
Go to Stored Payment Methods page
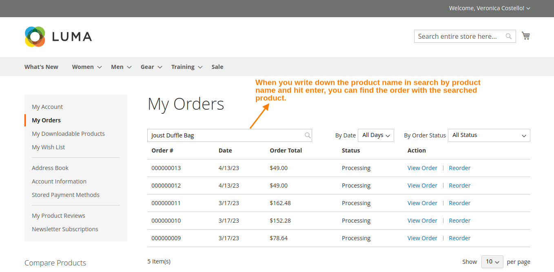(x=65, y=195)
